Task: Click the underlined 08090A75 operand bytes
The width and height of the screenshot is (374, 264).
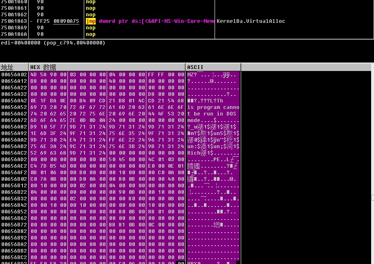Action: (66, 21)
